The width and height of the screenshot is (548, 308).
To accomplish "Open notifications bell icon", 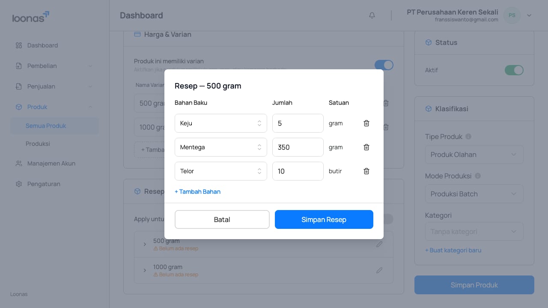I will coord(372,15).
